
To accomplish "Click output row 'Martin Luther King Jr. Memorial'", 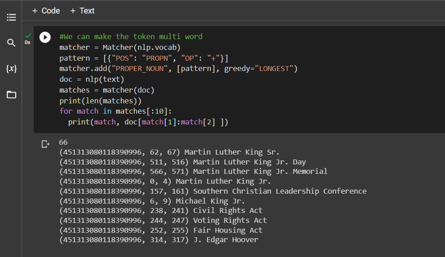I will [x=193, y=172].
